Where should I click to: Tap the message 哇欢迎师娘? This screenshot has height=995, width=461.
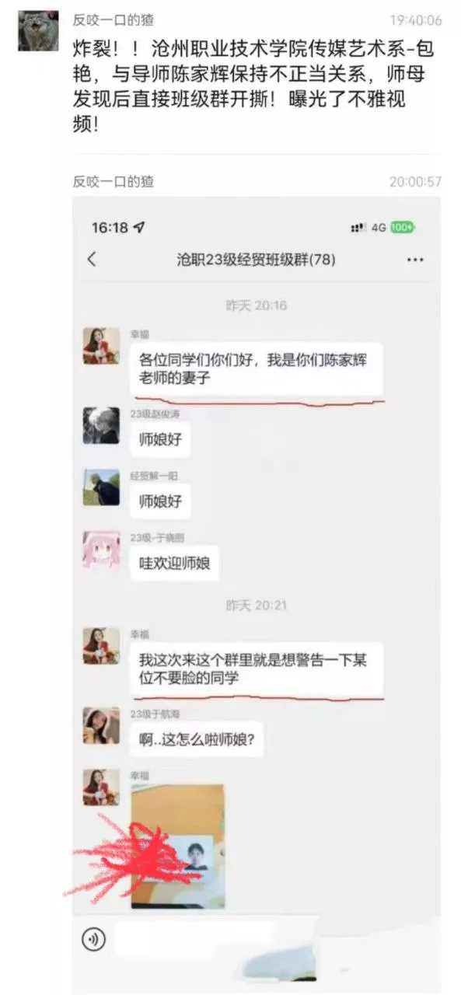[x=174, y=563]
